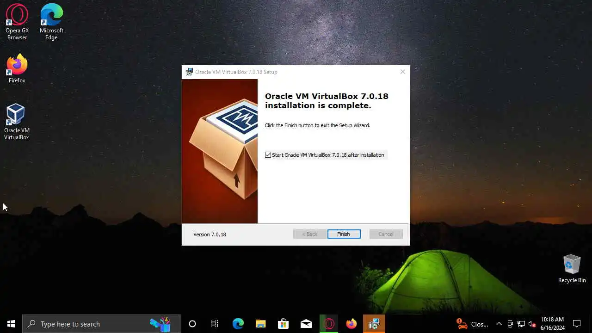Screen dimensions: 592x333
Task: Click the search highlights icon in search box
Action: [160, 324]
